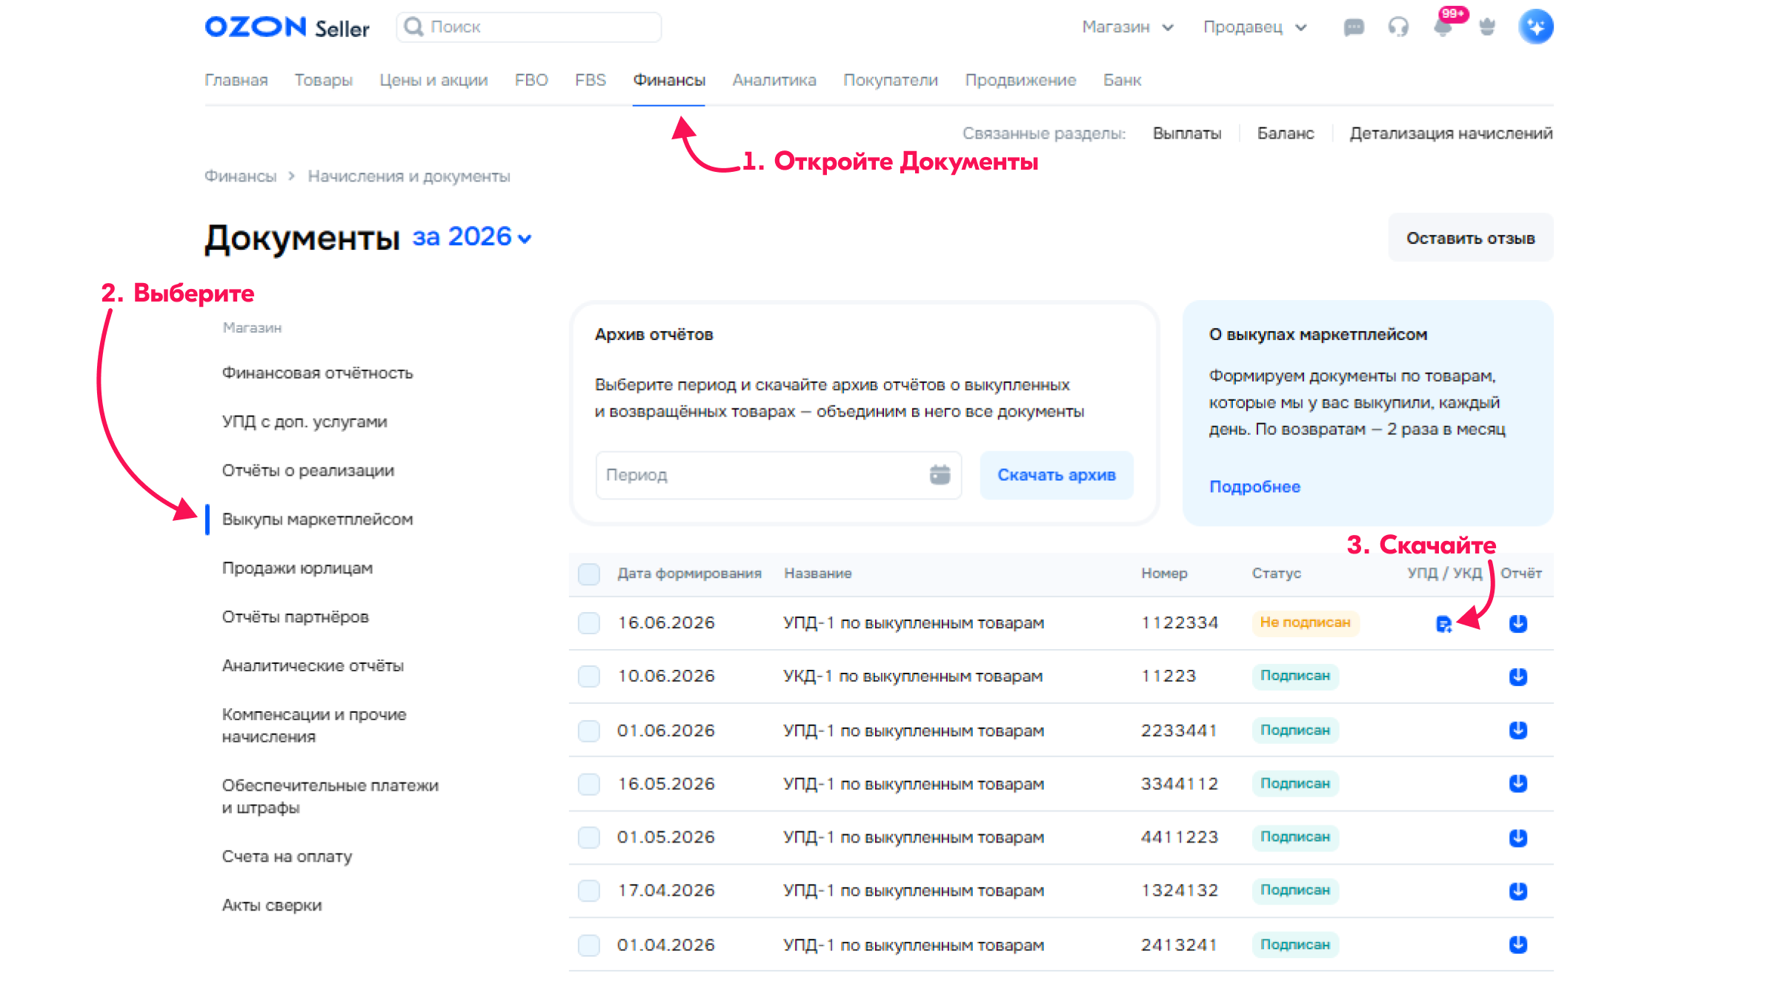Sign the unsigned УПД document icon
Viewport: 1782px width, 984px height.
[1443, 624]
